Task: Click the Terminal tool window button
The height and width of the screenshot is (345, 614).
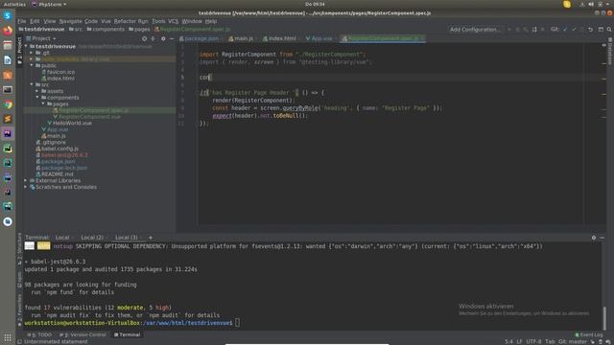Action: tap(127, 334)
